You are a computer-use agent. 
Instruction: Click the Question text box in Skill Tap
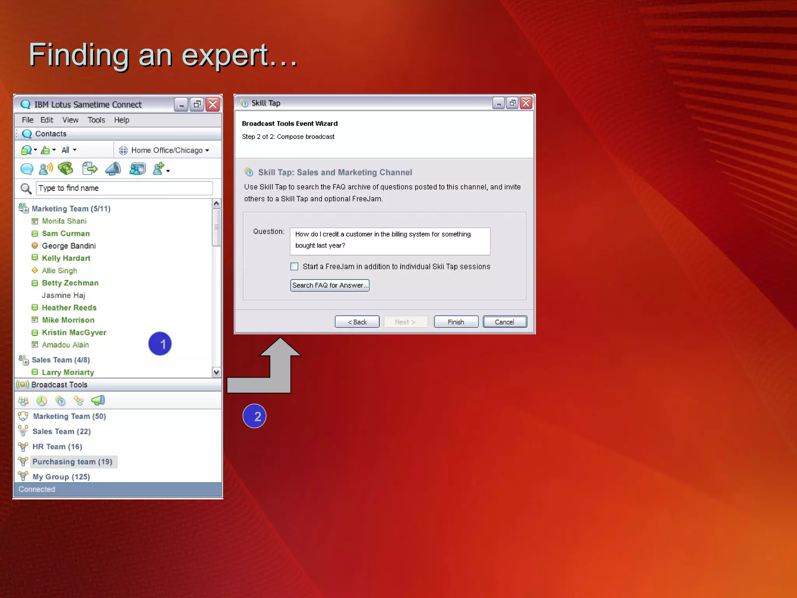(390, 241)
